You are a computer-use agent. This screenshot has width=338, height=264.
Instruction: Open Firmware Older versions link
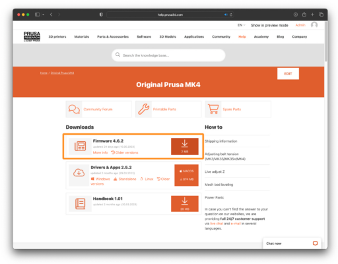tap(125, 152)
